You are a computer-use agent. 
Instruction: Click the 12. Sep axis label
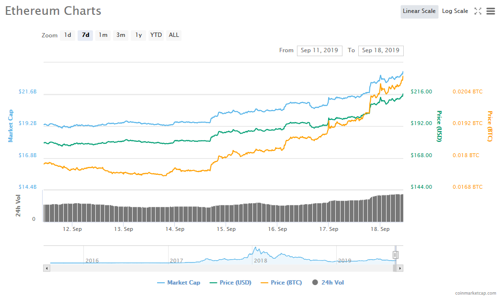[72, 229]
